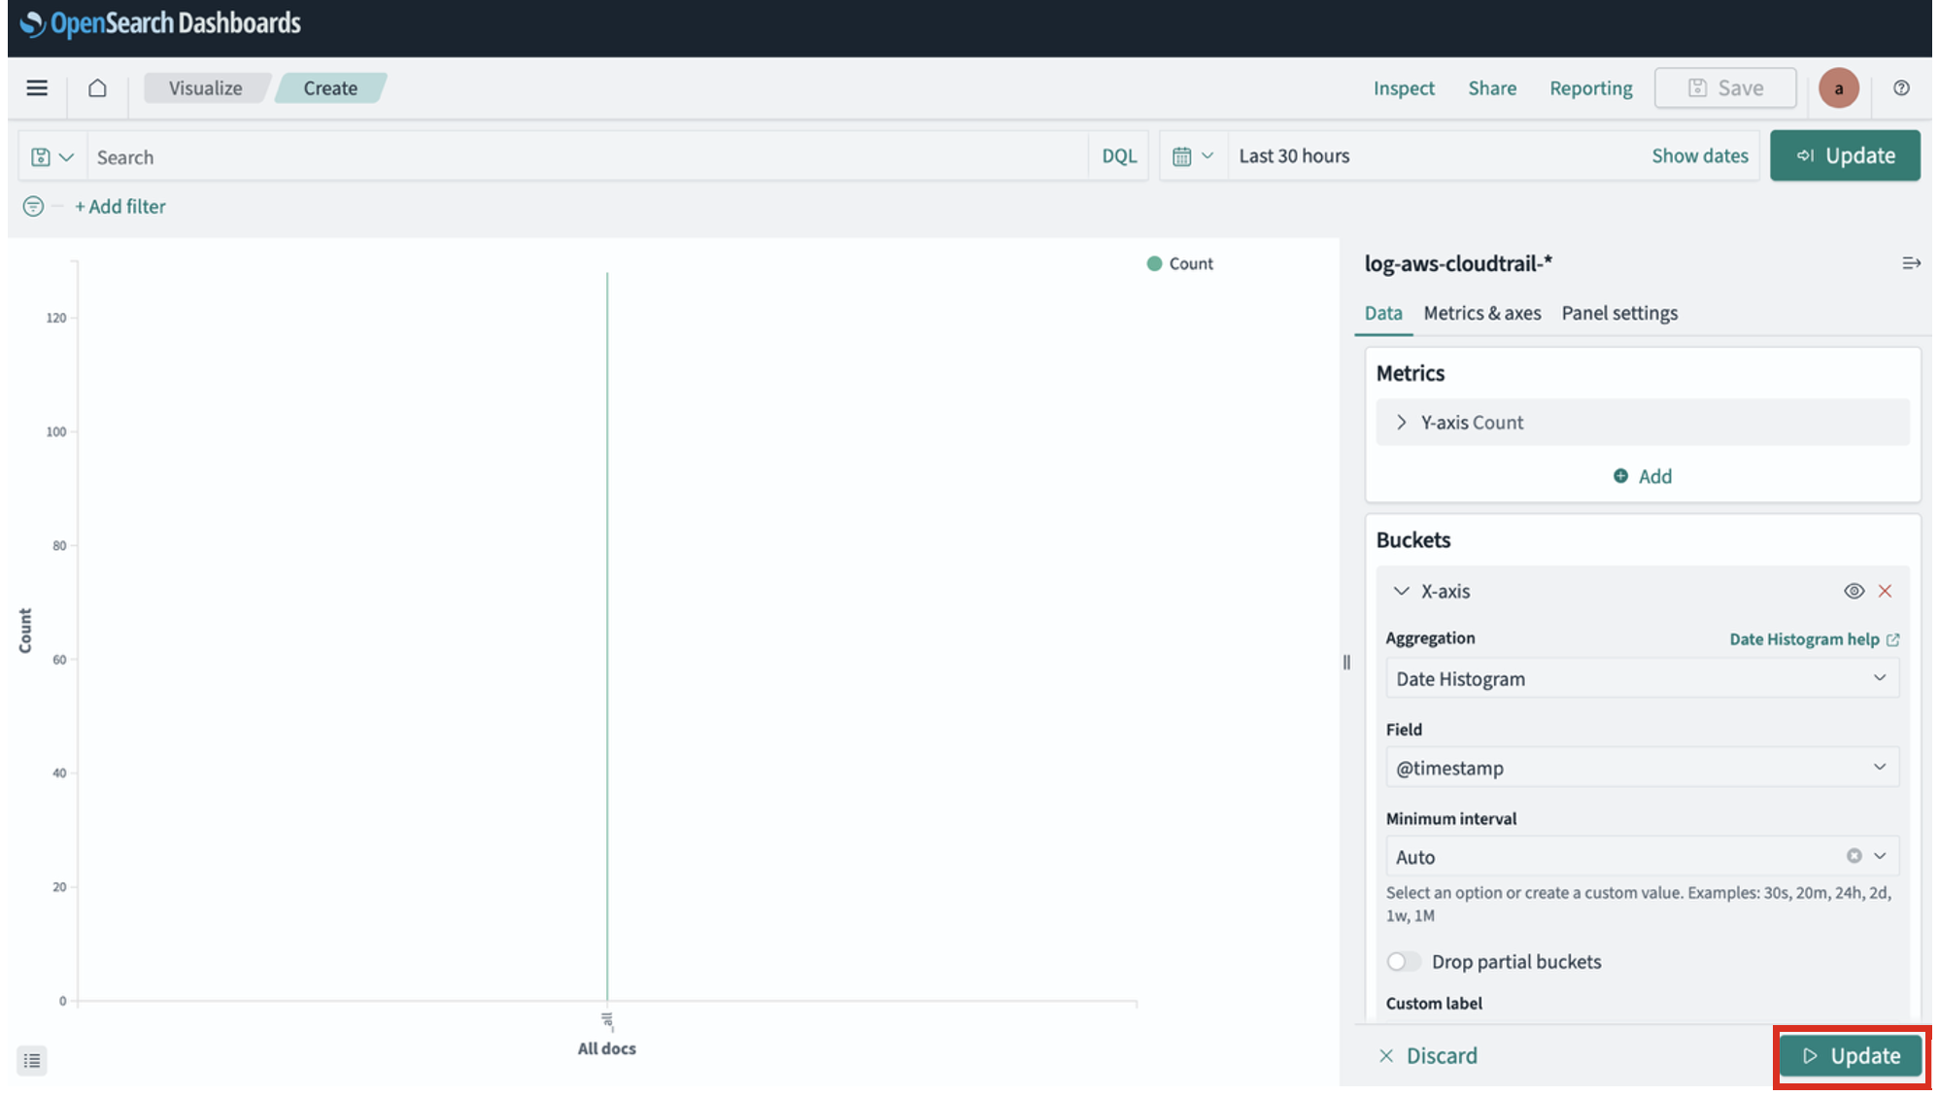Viewport: 1939px width, 1096px height.
Task: Go to home via house icon
Action: point(97,88)
